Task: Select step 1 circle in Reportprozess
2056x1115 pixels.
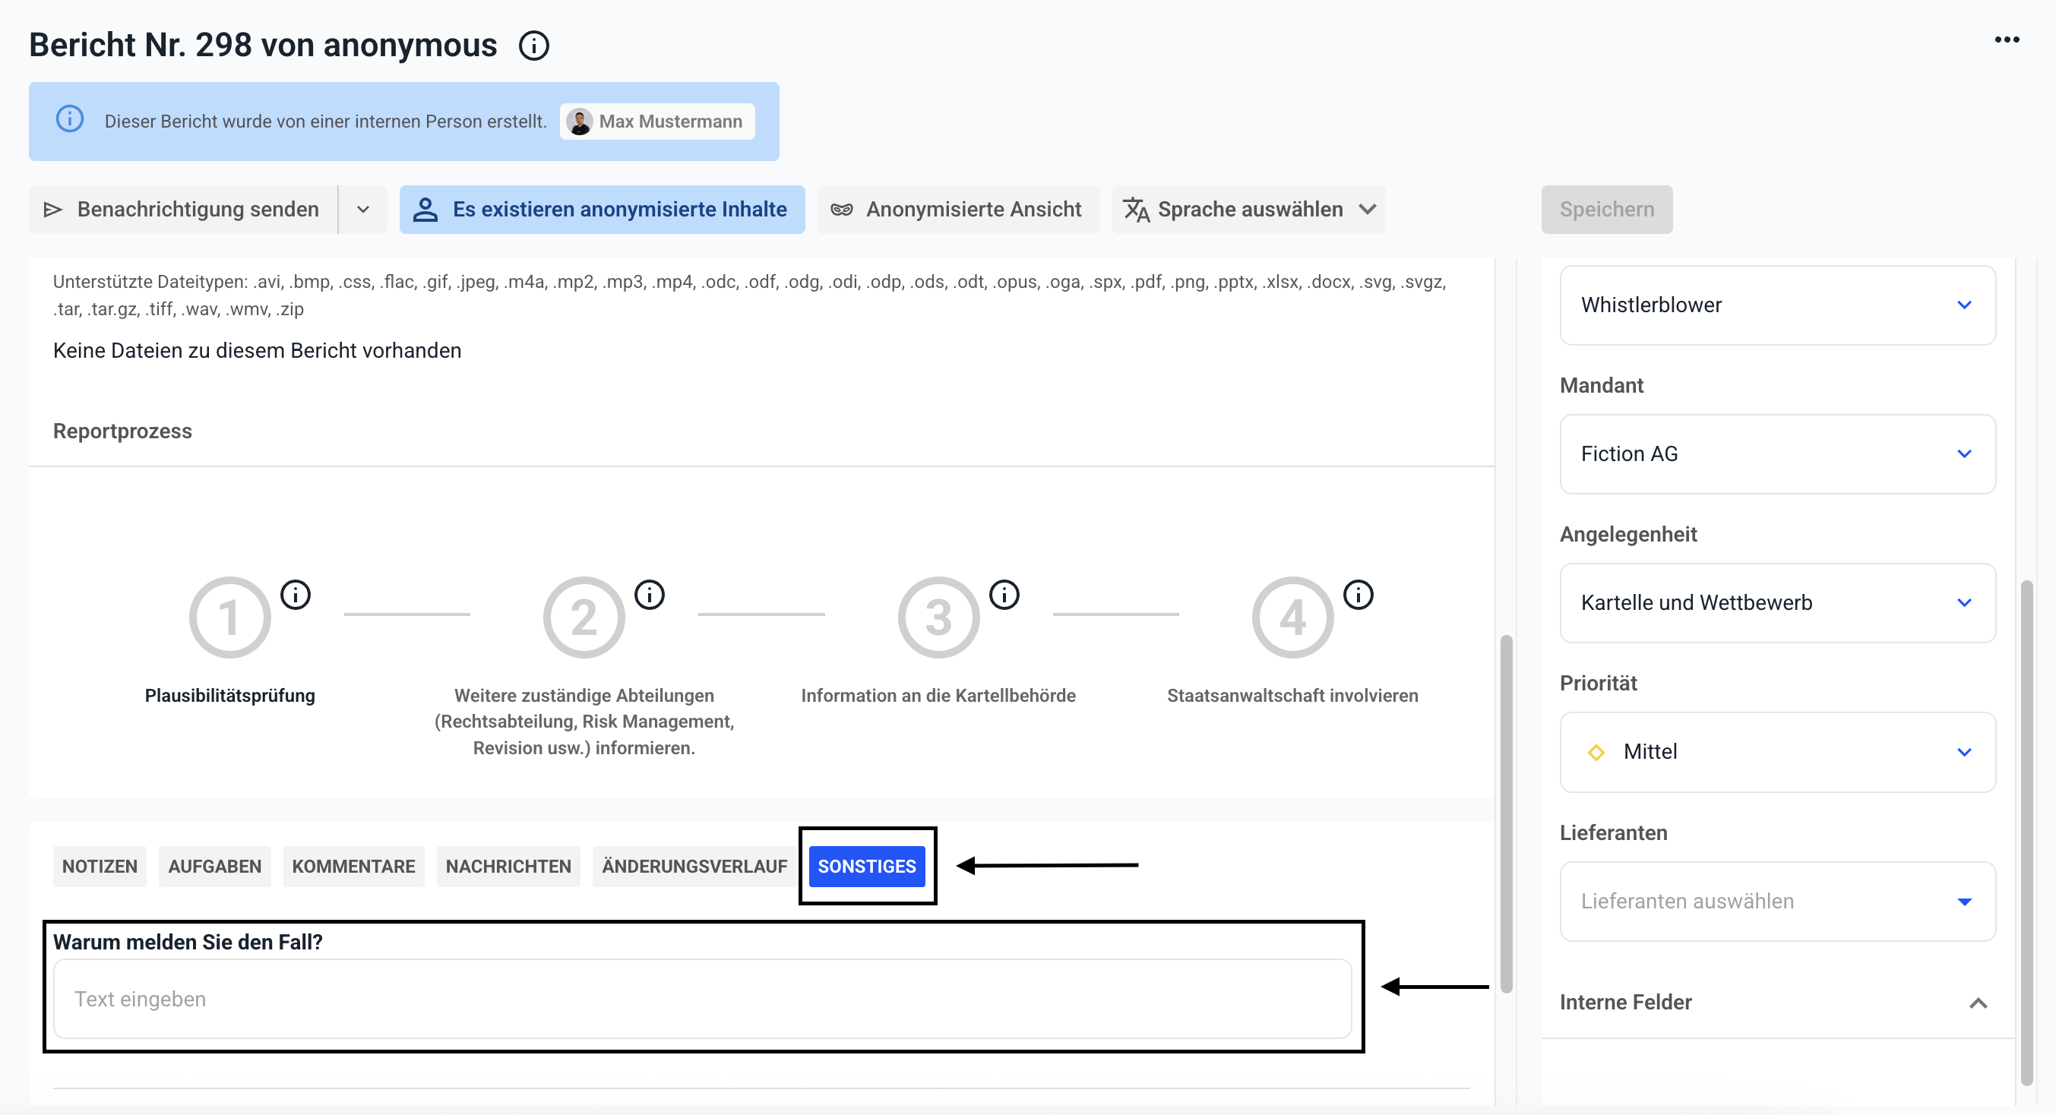Action: (x=230, y=618)
